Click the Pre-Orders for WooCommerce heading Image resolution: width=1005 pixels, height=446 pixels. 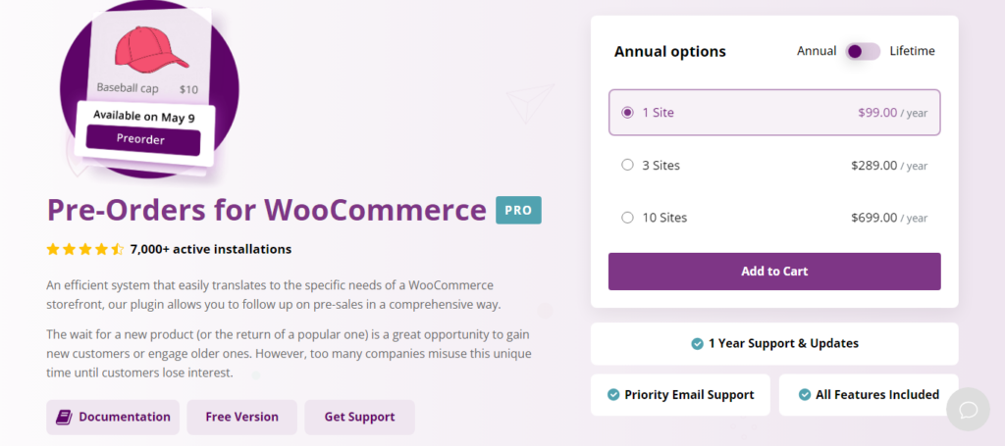coord(266,210)
